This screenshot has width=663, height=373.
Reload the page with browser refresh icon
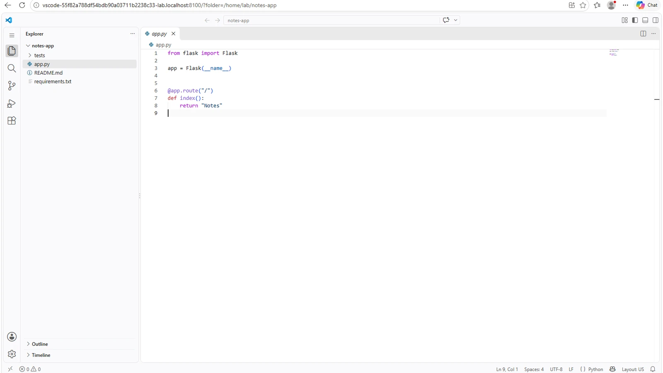tap(22, 5)
